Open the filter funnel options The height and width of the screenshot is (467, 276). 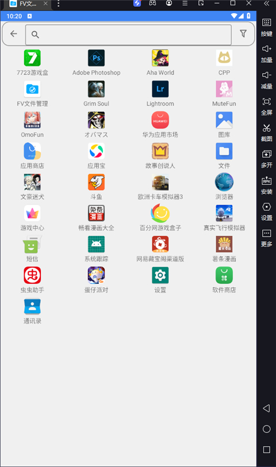pyautogui.click(x=243, y=33)
